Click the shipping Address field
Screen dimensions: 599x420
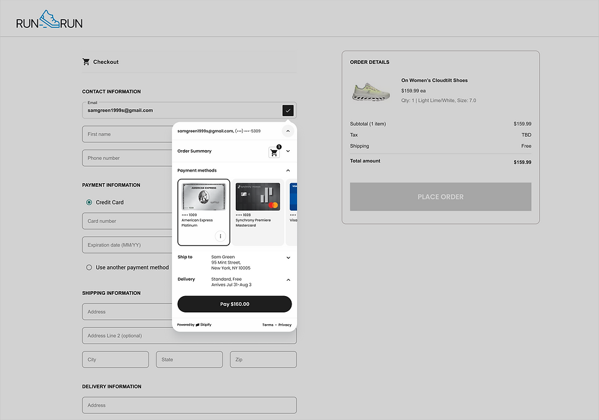[x=127, y=312]
